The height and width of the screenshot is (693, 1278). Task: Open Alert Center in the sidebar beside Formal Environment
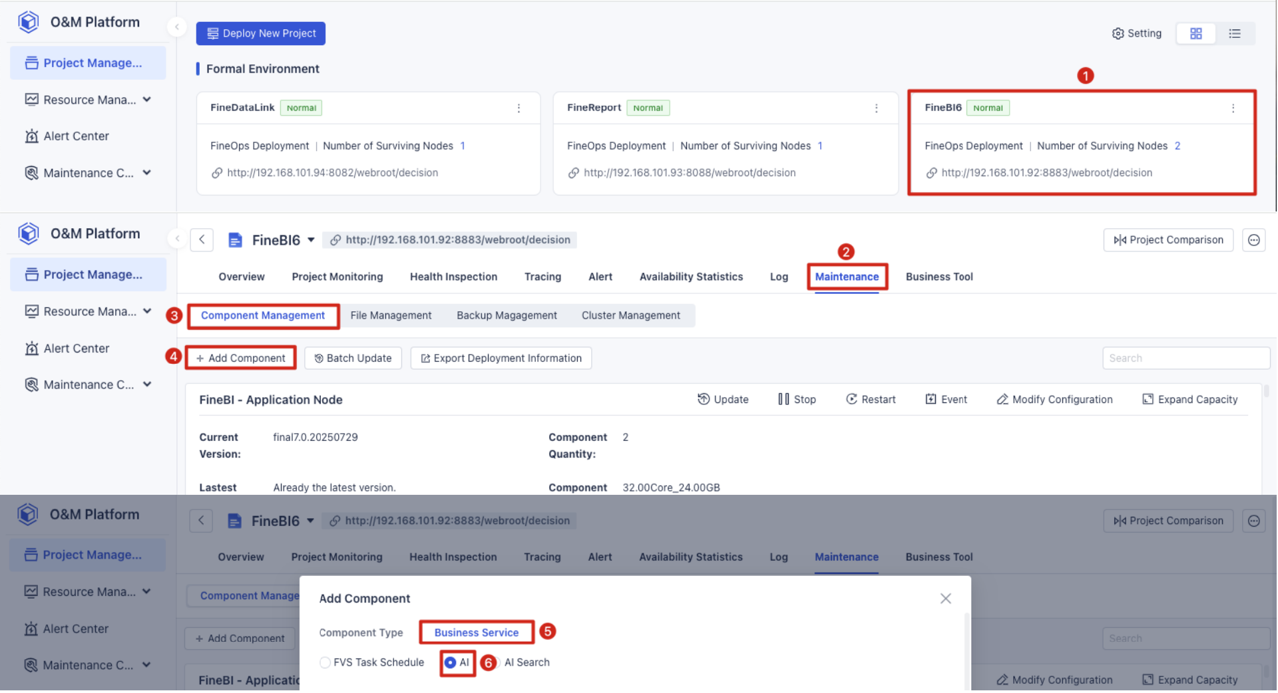coord(67,136)
